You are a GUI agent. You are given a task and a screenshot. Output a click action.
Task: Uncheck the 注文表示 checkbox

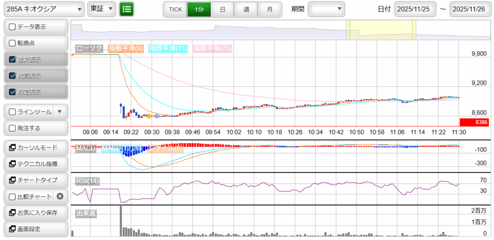[13, 60]
